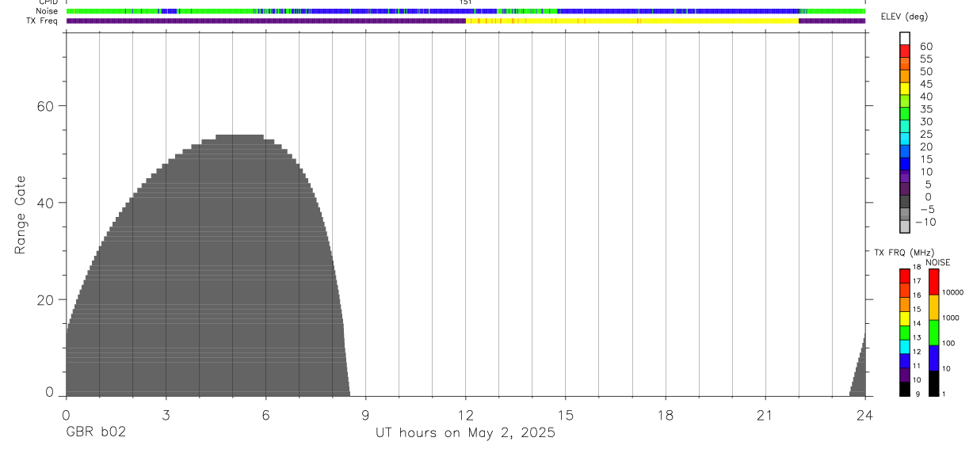Click the 100 label on the NOISE legend
Screen dimensions: 973x449
(x=949, y=343)
